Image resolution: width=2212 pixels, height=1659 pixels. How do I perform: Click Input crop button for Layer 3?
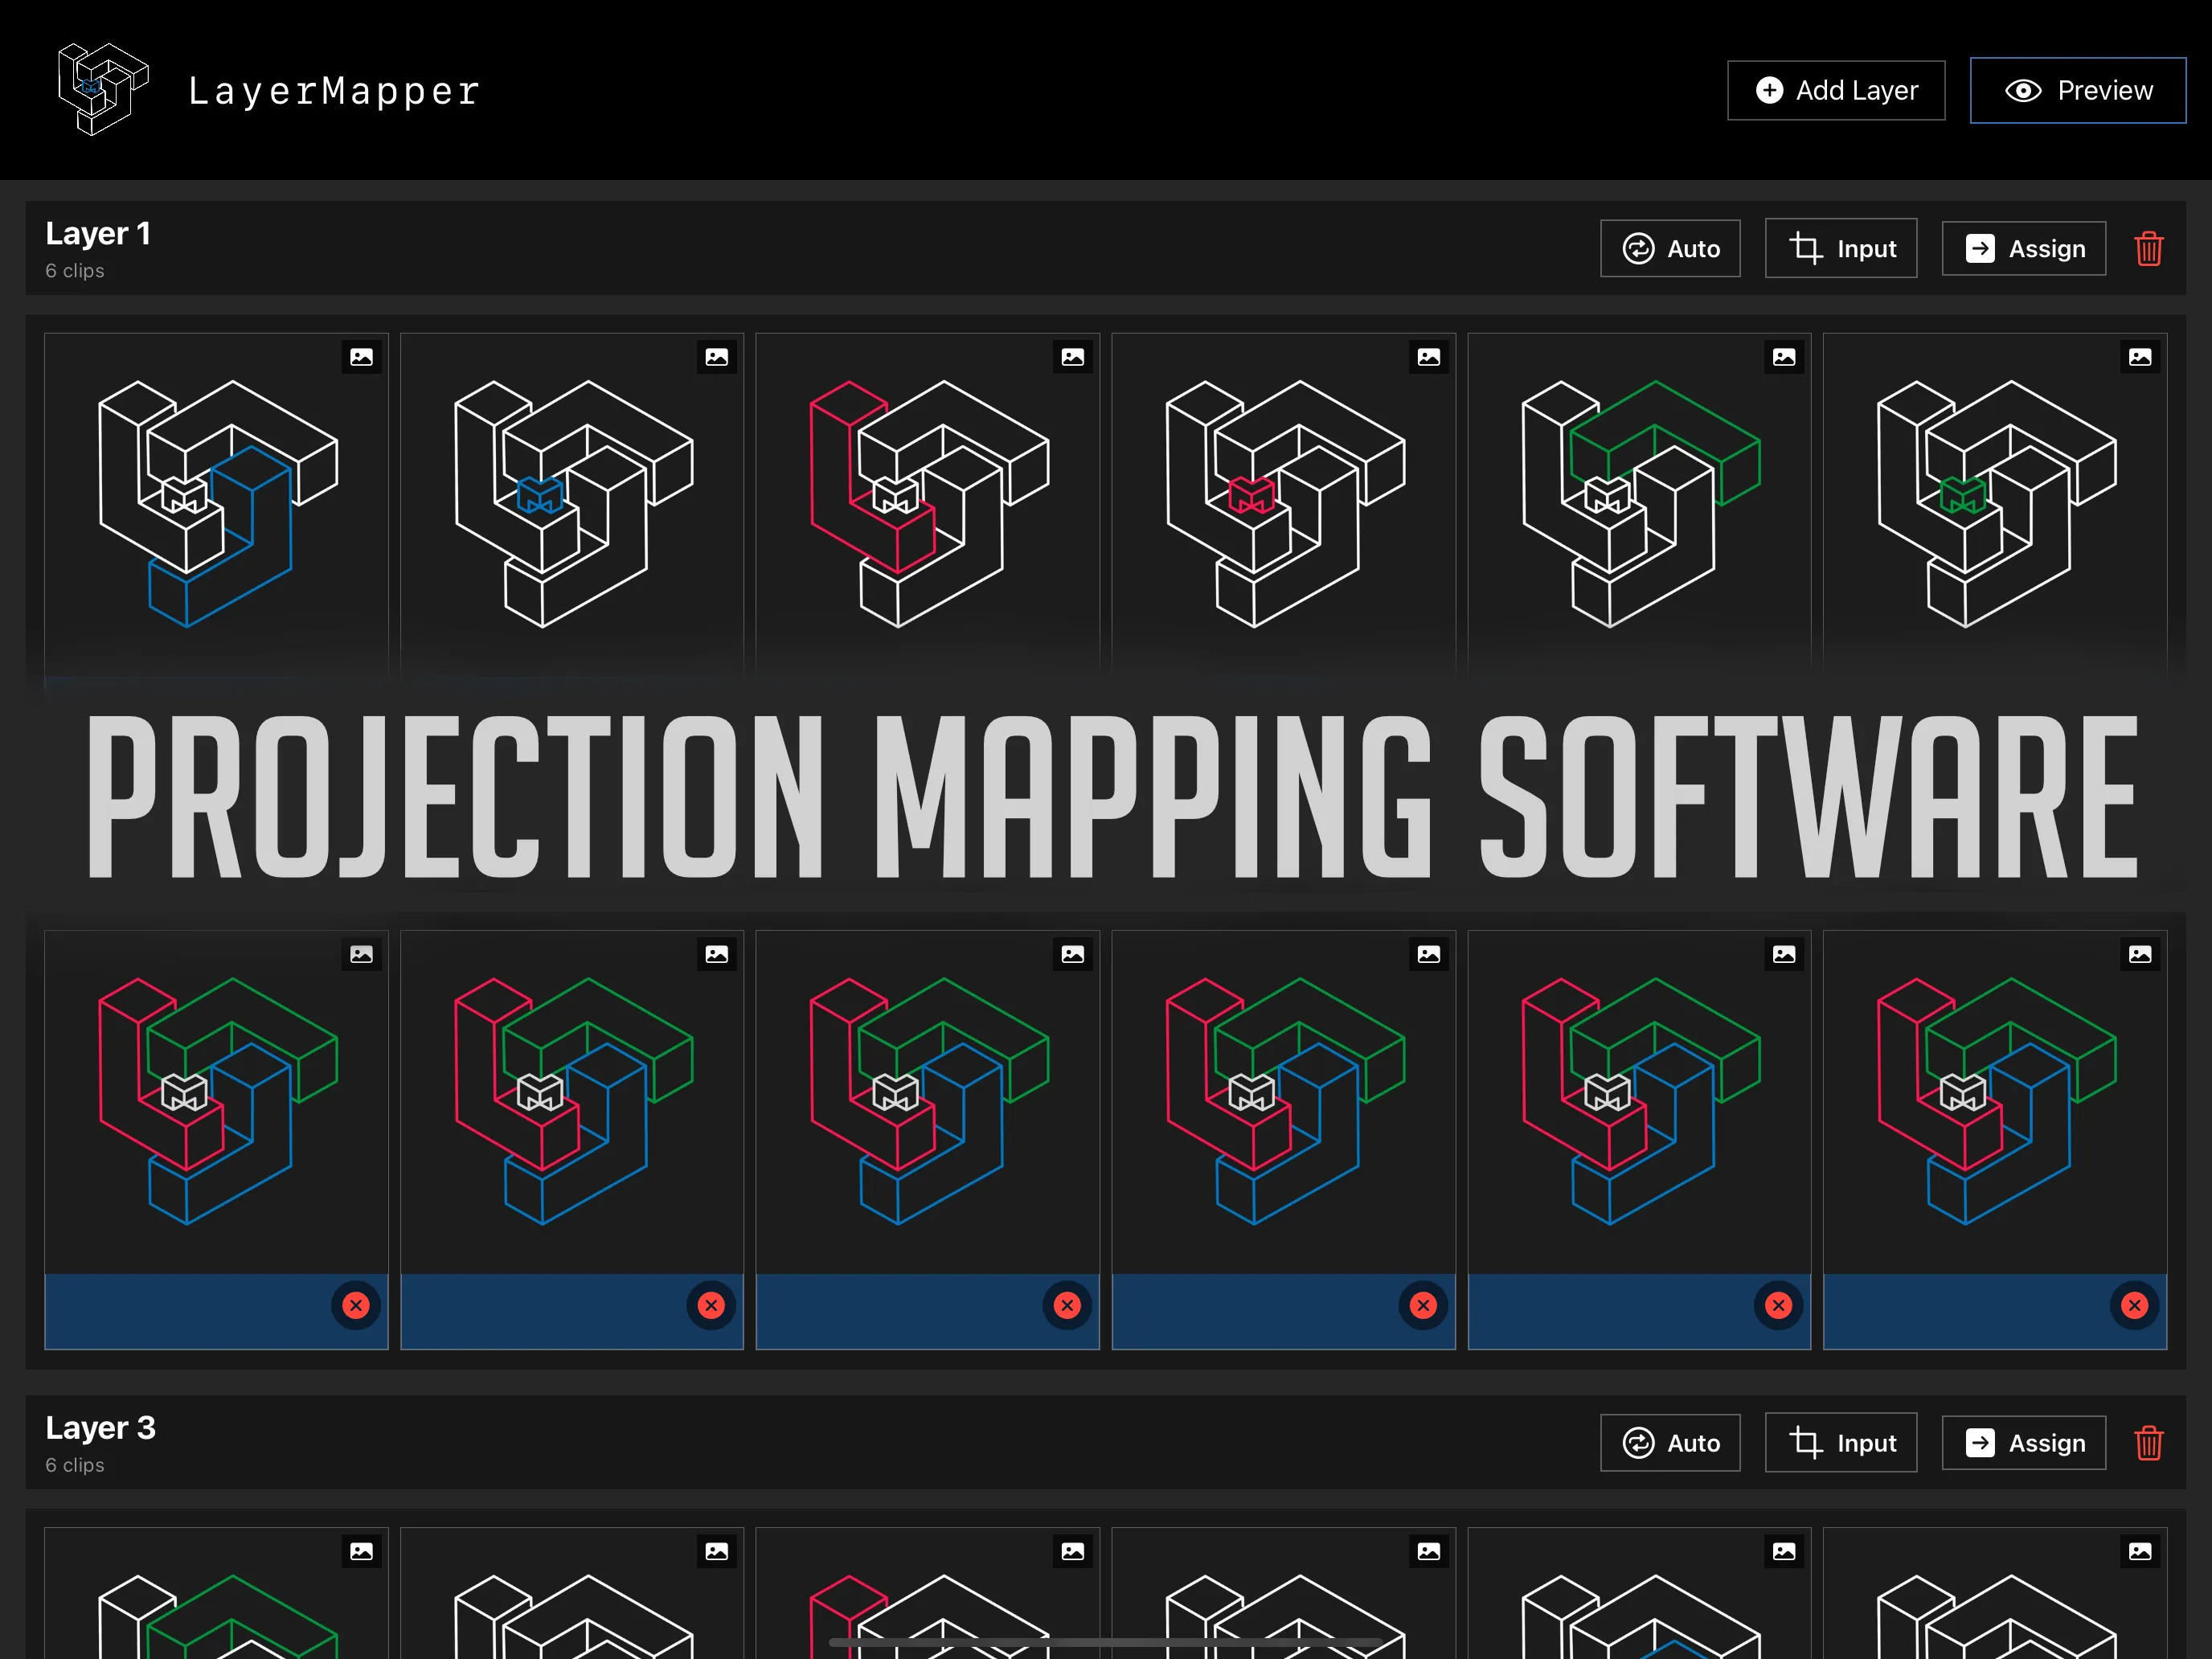[1841, 1443]
